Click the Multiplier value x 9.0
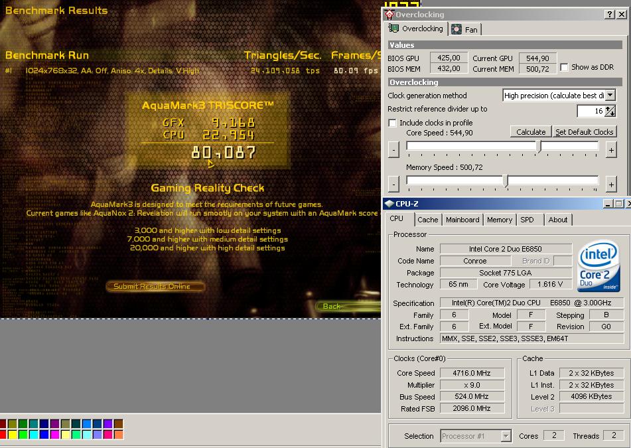The width and height of the screenshot is (631, 448). pyautogui.click(x=472, y=385)
